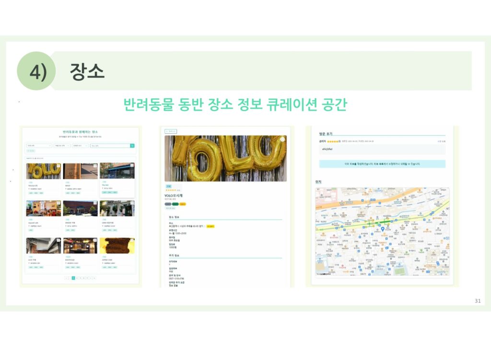Open the grey industrial interior card thumbnail
Image resolution: width=491 pixels, height=347 pixels.
coord(44,245)
